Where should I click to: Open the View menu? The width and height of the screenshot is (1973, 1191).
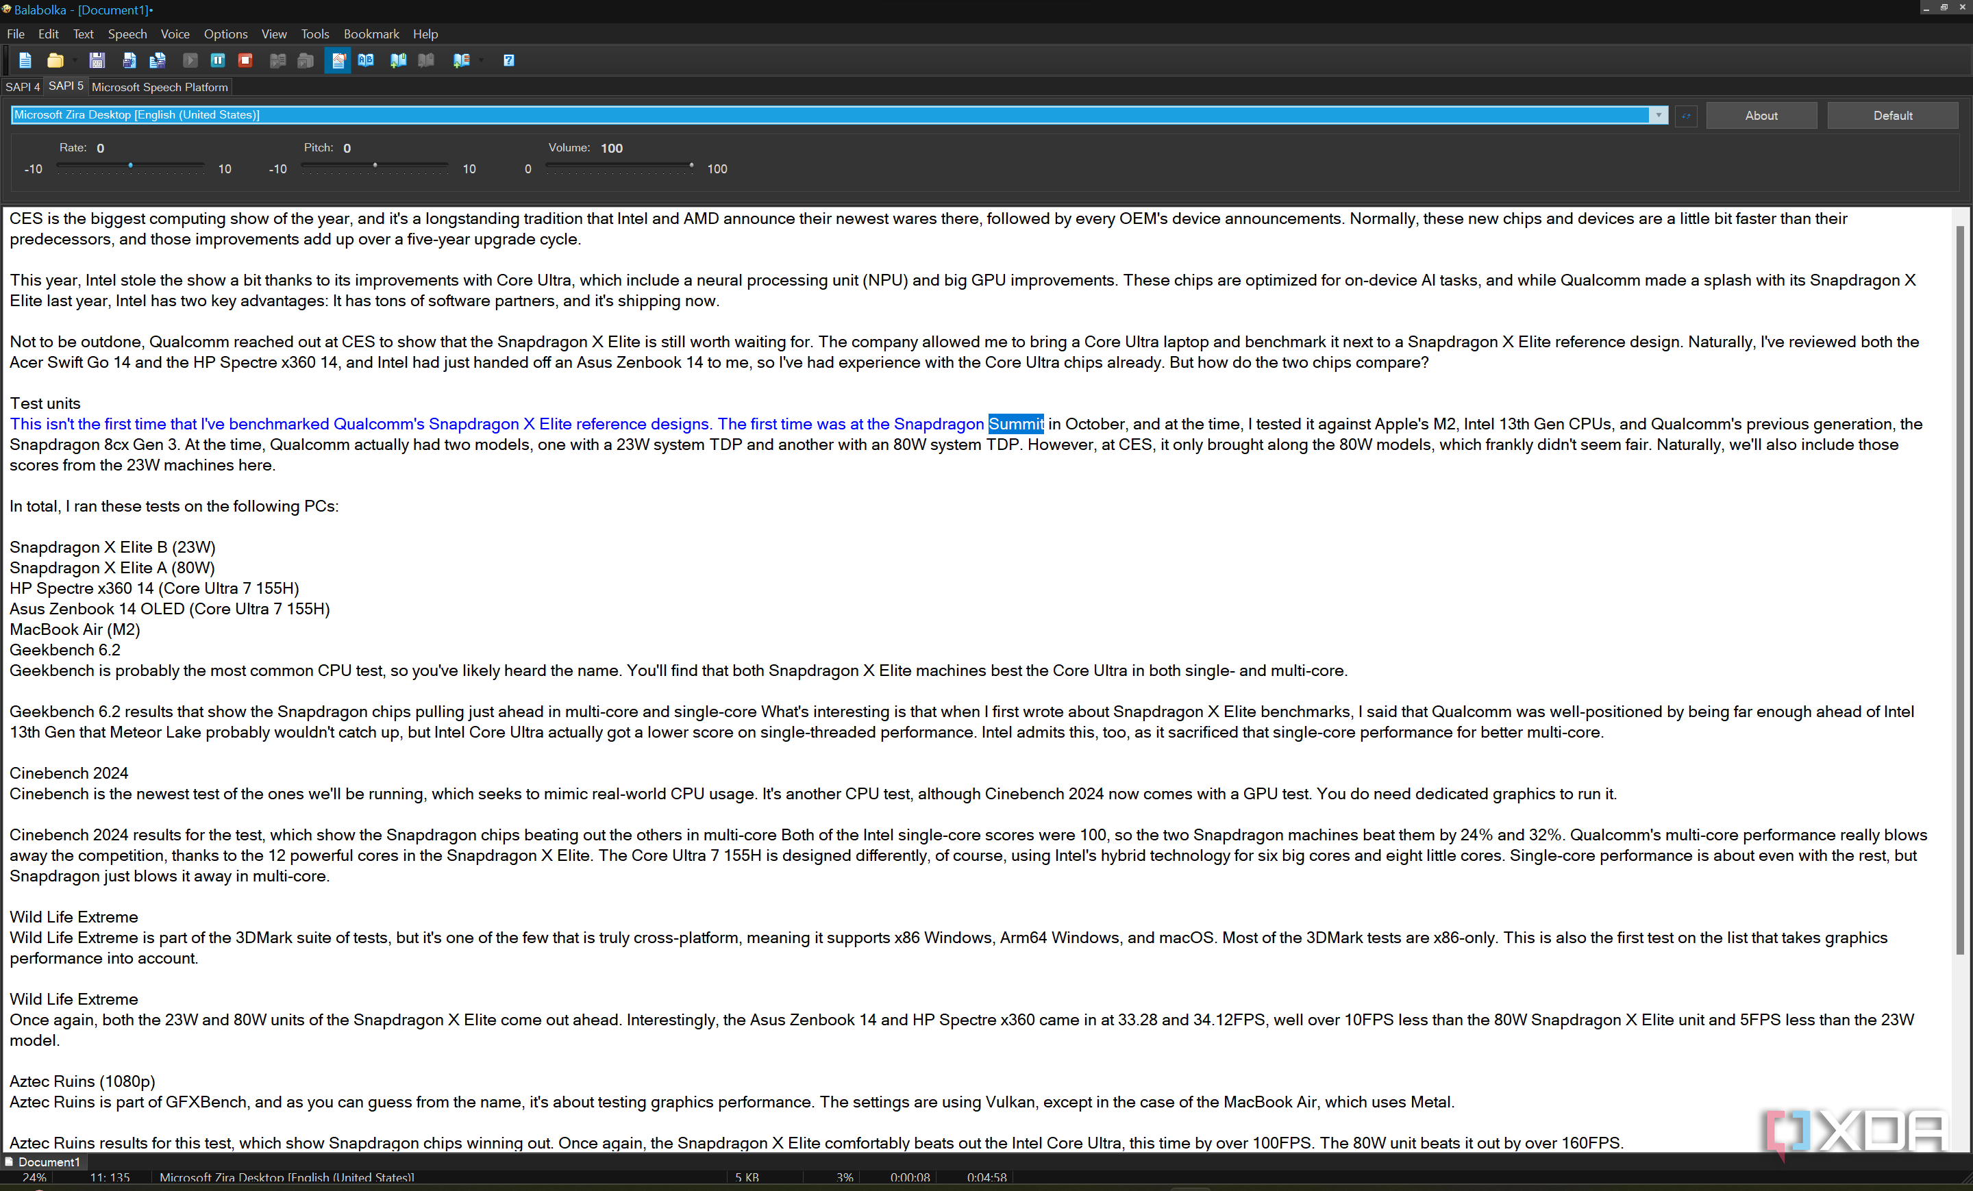pyautogui.click(x=274, y=34)
